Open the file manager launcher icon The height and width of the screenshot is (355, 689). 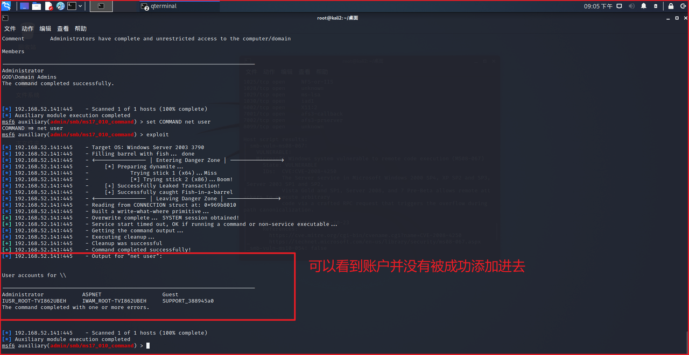pyautogui.click(x=37, y=6)
